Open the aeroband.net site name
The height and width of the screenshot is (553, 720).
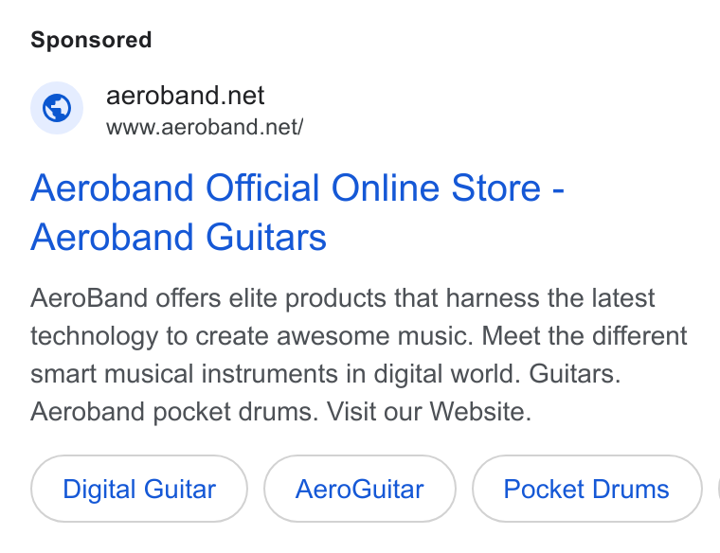point(185,96)
